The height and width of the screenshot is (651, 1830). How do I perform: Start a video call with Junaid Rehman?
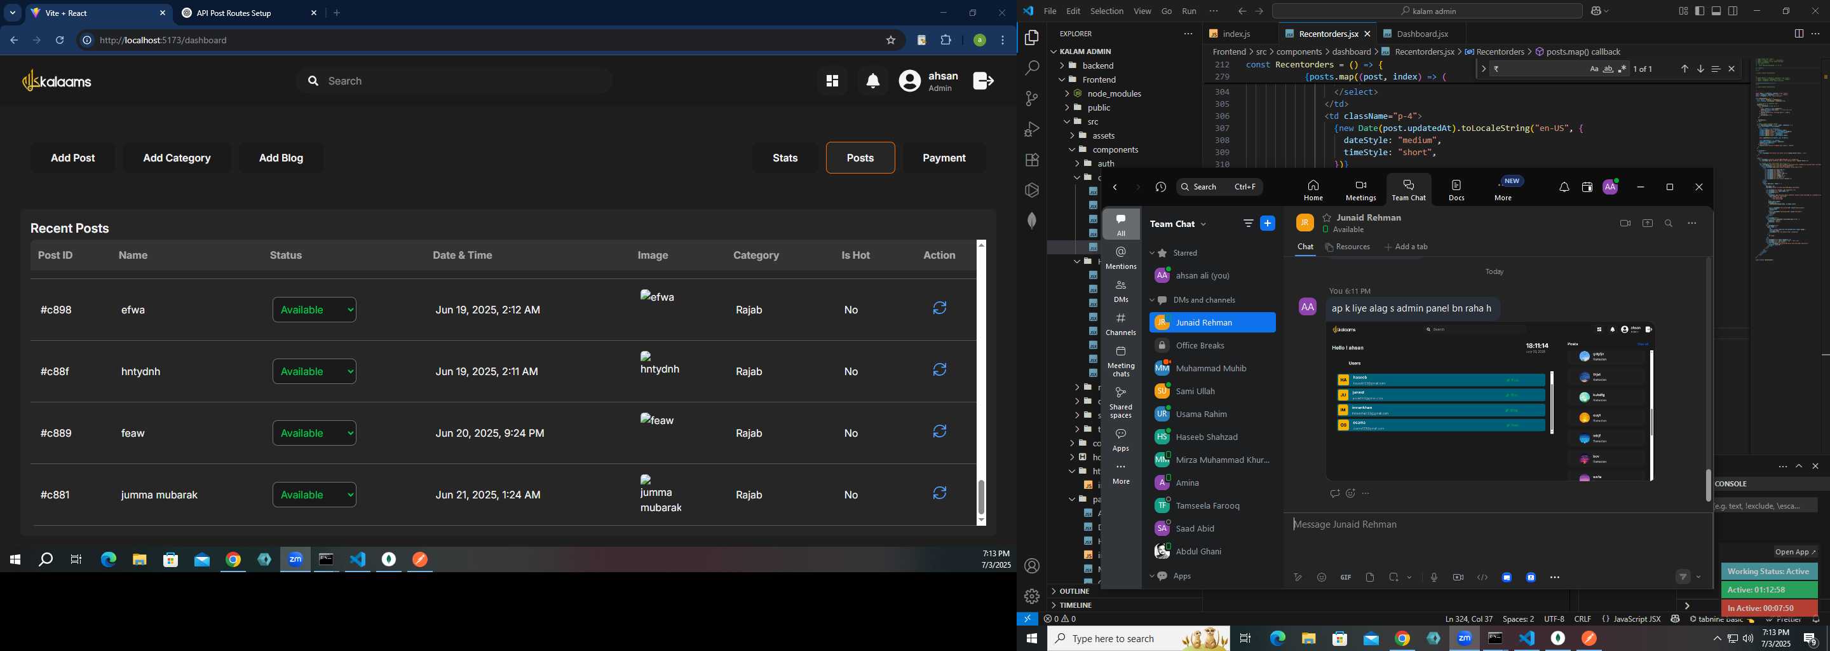point(1625,224)
